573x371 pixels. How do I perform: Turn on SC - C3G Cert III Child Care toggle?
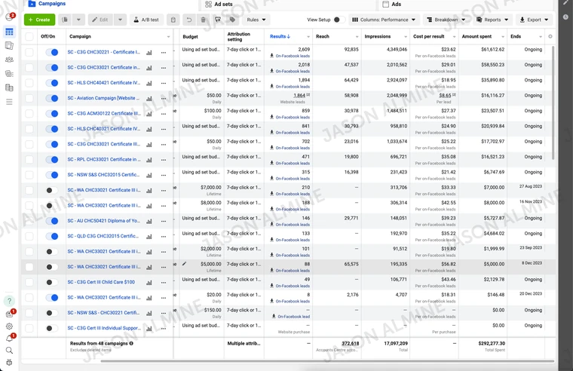point(52,283)
